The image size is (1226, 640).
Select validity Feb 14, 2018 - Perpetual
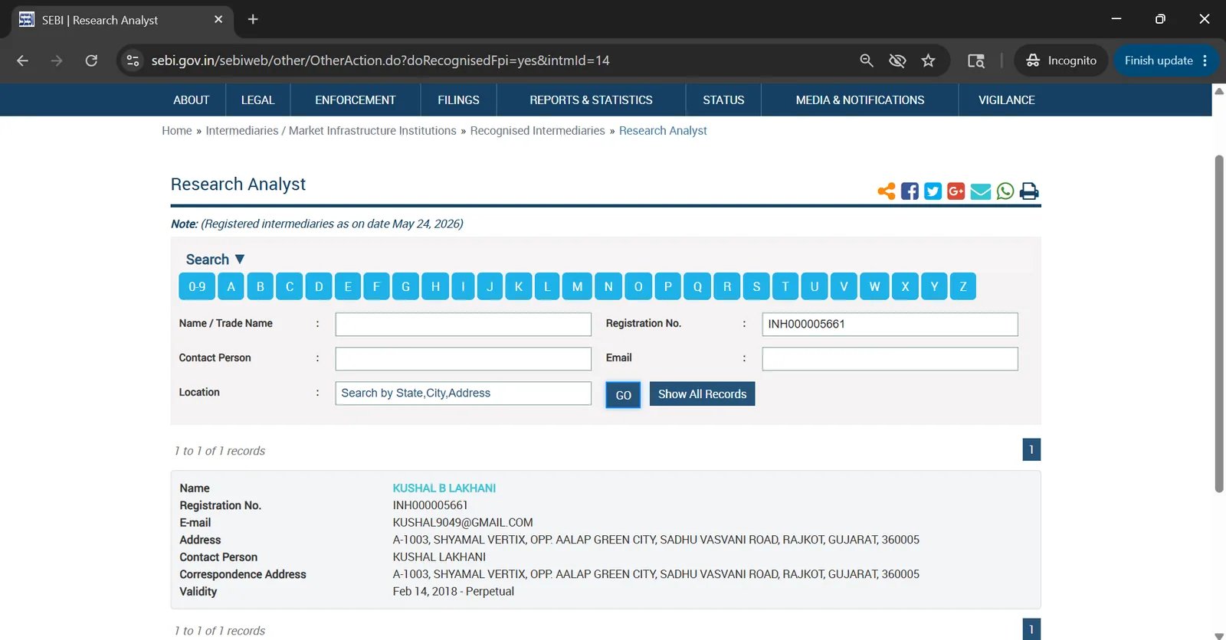coord(453,592)
